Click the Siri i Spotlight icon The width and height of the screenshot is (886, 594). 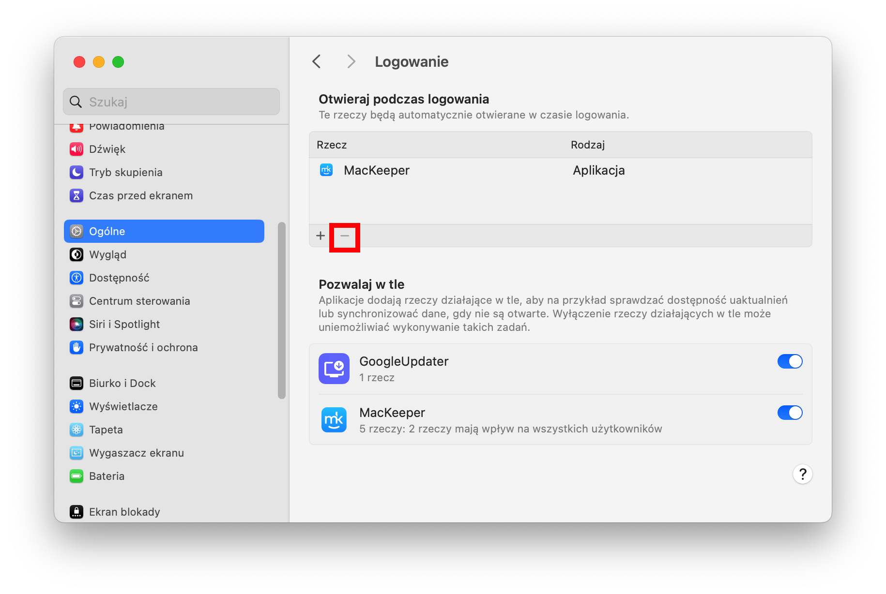click(x=76, y=324)
